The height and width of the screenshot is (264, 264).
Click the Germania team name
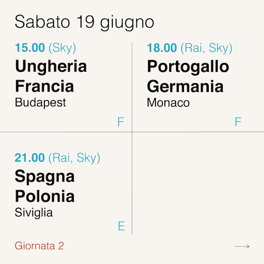(185, 86)
